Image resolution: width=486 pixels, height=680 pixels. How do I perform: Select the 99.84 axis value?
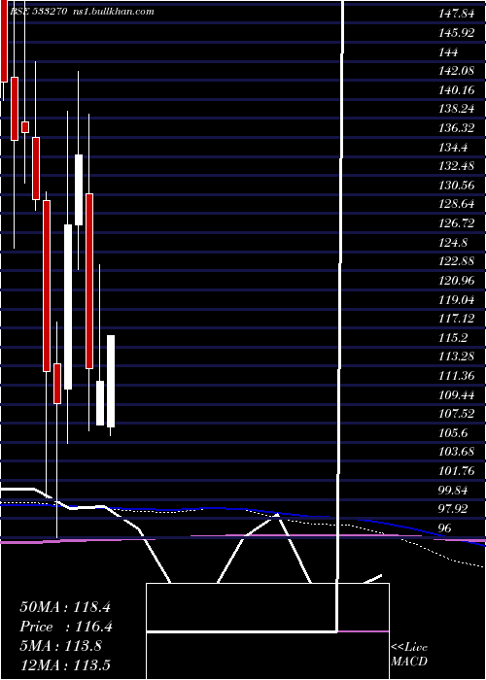coord(453,491)
